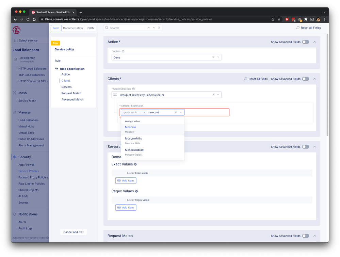Expand the Client Selection dropdown

pyautogui.click(x=218, y=95)
